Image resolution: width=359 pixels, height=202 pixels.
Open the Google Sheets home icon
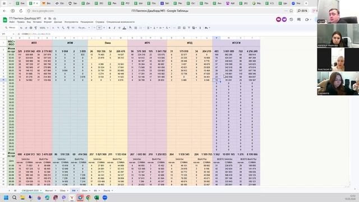(5, 20)
